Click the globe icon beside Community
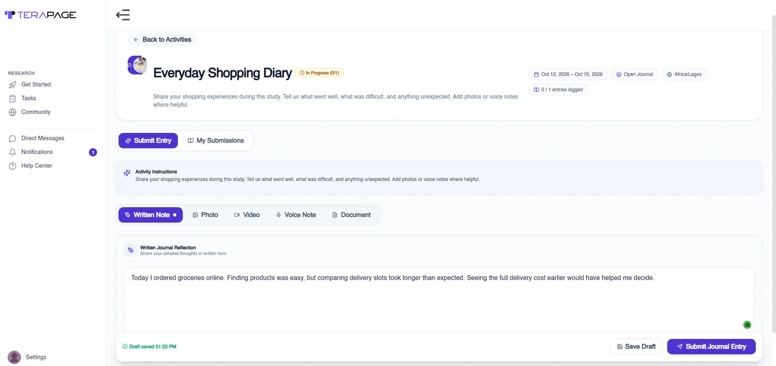The width and height of the screenshot is (776, 366). point(12,112)
